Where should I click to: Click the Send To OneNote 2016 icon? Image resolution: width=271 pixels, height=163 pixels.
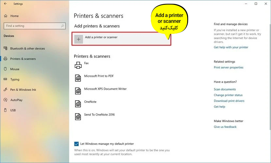[78, 117]
